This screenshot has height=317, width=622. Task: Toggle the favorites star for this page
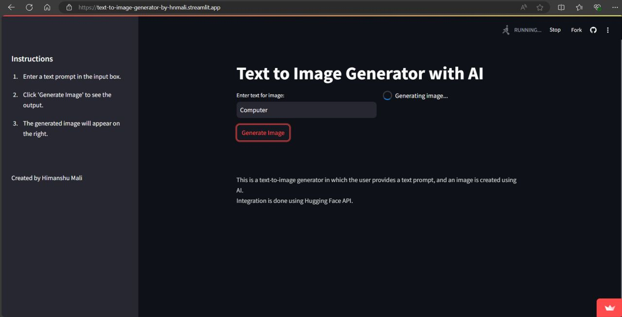coord(540,7)
